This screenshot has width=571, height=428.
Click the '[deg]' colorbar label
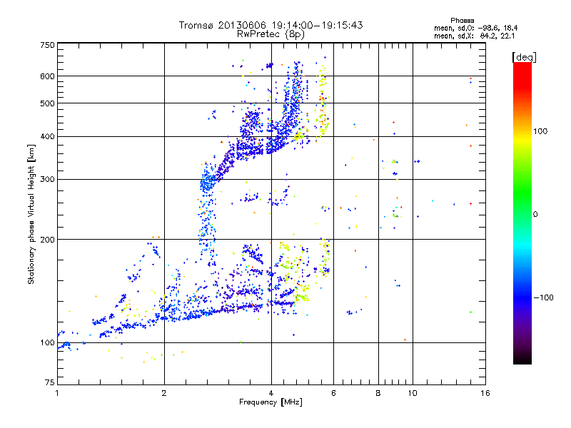point(524,57)
